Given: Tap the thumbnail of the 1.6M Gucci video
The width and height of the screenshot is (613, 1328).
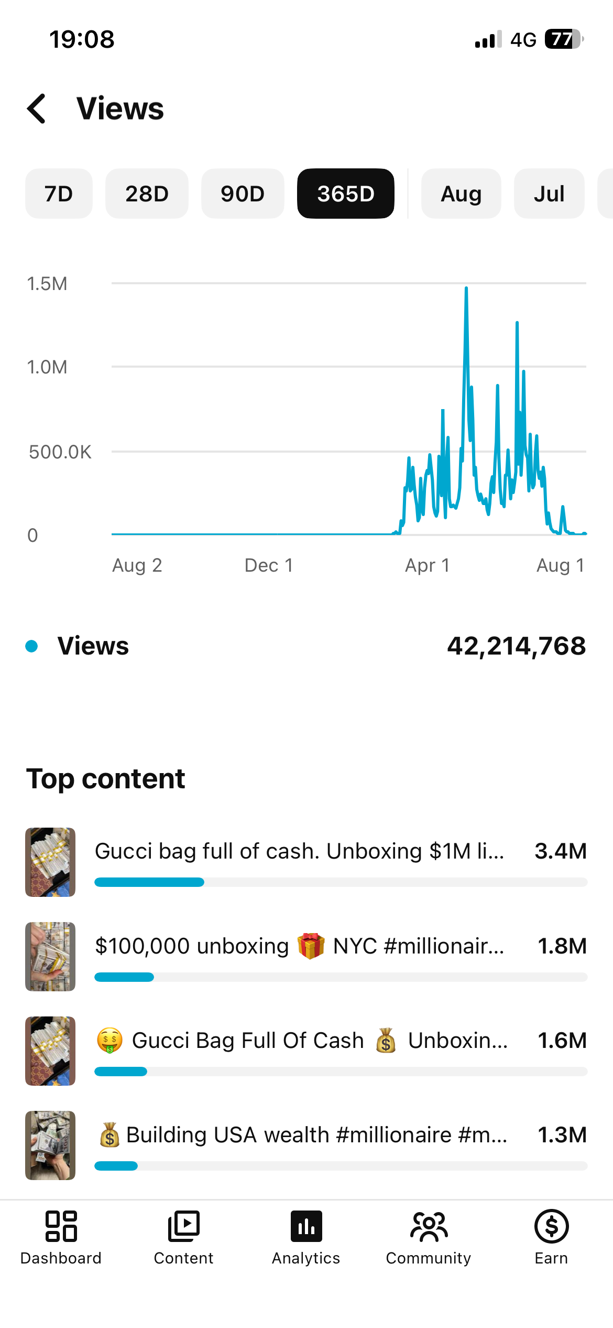Looking at the screenshot, I should pos(50,1051).
